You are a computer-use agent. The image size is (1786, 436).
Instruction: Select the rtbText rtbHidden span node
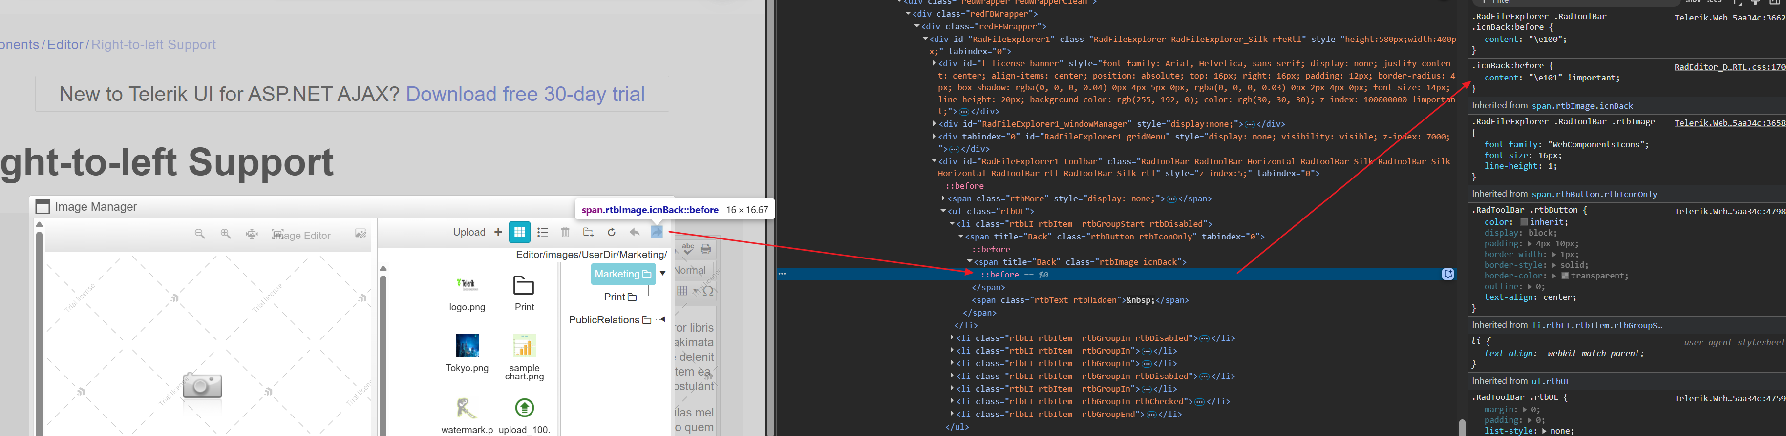[x=1080, y=300]
